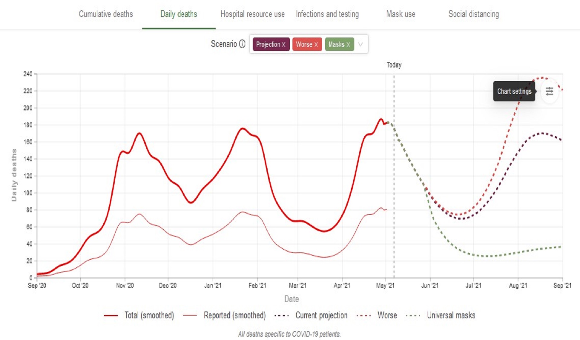Open Hospital resource use tab

click(252, 14)
